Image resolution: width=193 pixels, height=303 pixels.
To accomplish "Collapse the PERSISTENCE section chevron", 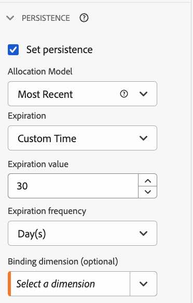I will click(10, 18).
